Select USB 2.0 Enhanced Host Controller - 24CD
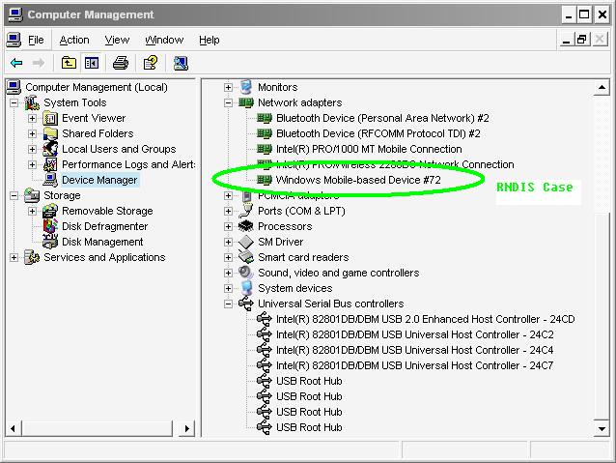Viewport: 616px width, 463px height. [x=426, y=319]
